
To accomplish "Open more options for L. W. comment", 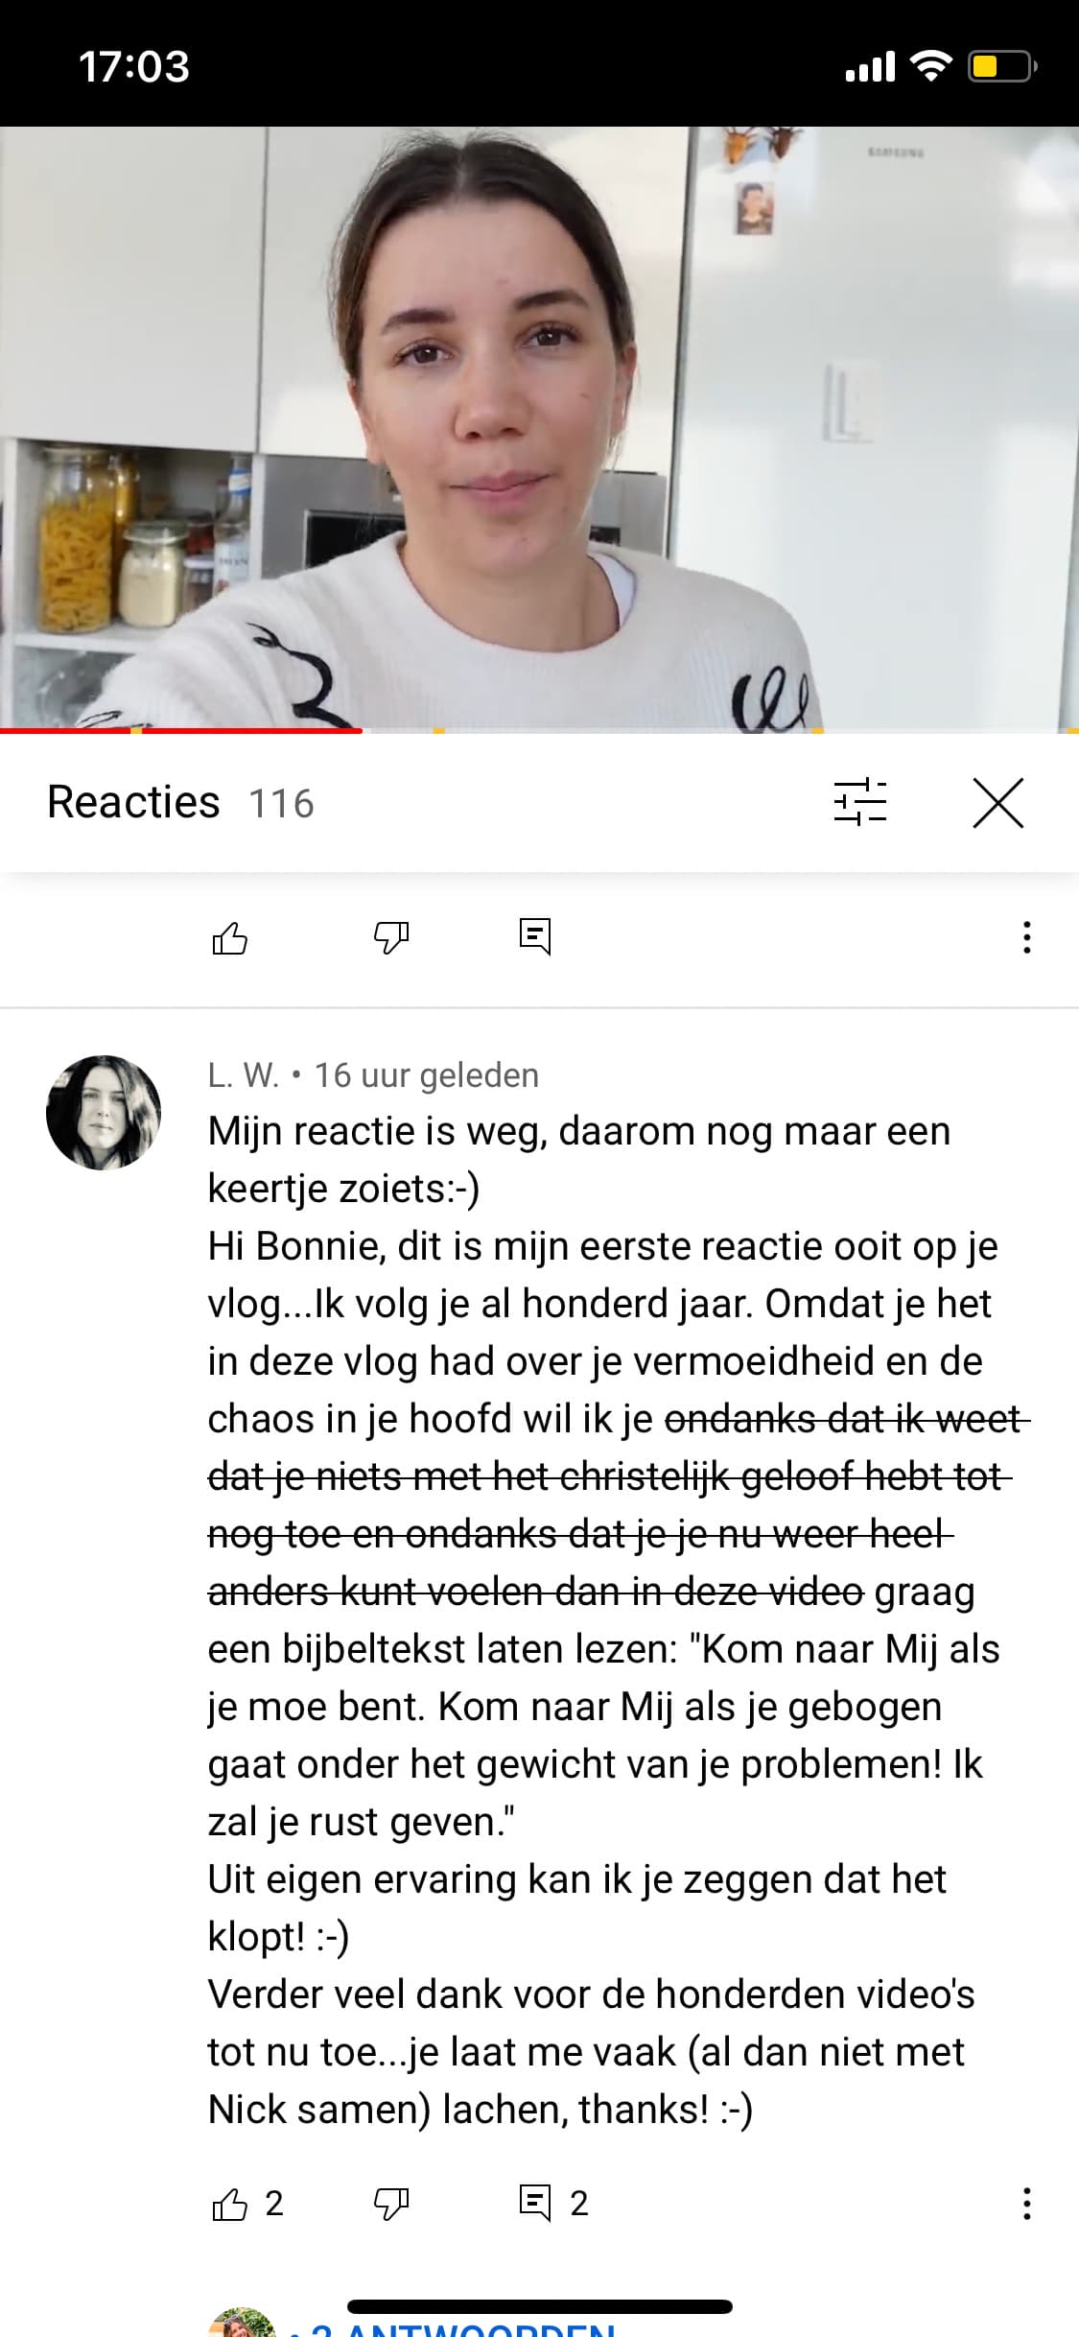I will [1026, 2204].
